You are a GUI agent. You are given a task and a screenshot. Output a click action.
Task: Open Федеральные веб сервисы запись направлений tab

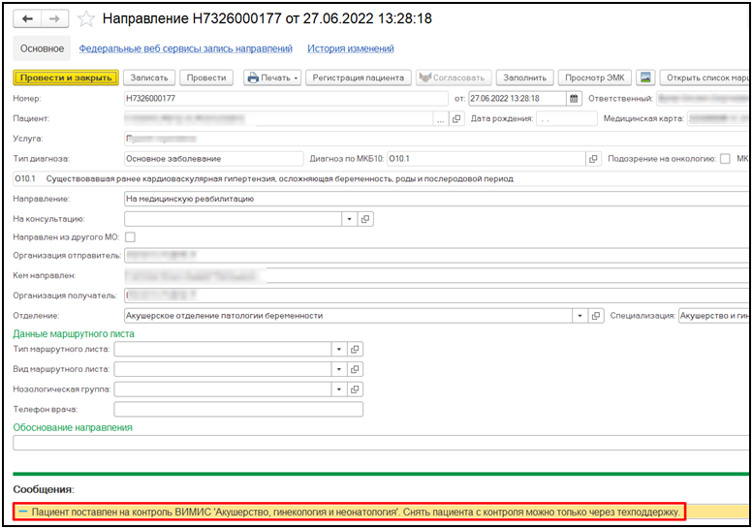click(185, 48)
